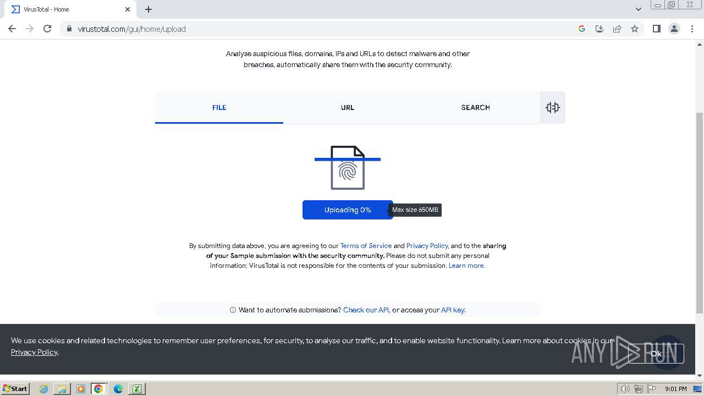Open the API key link
This screenshot has width=704, height=396.
pos(453,310)
